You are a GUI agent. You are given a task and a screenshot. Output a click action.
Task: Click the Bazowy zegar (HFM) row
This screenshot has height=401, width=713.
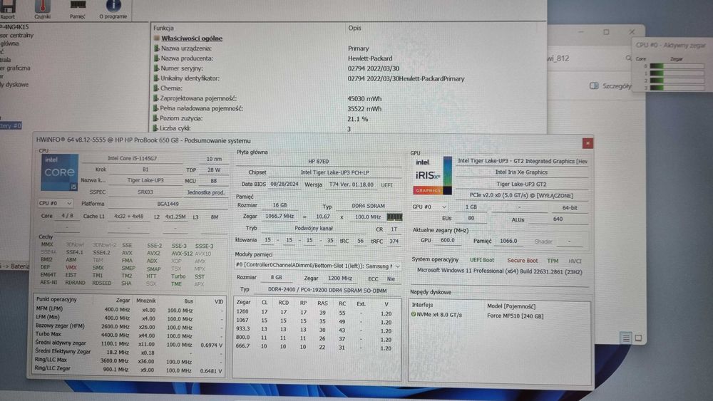pyautogui.click(x=129, y=326)
